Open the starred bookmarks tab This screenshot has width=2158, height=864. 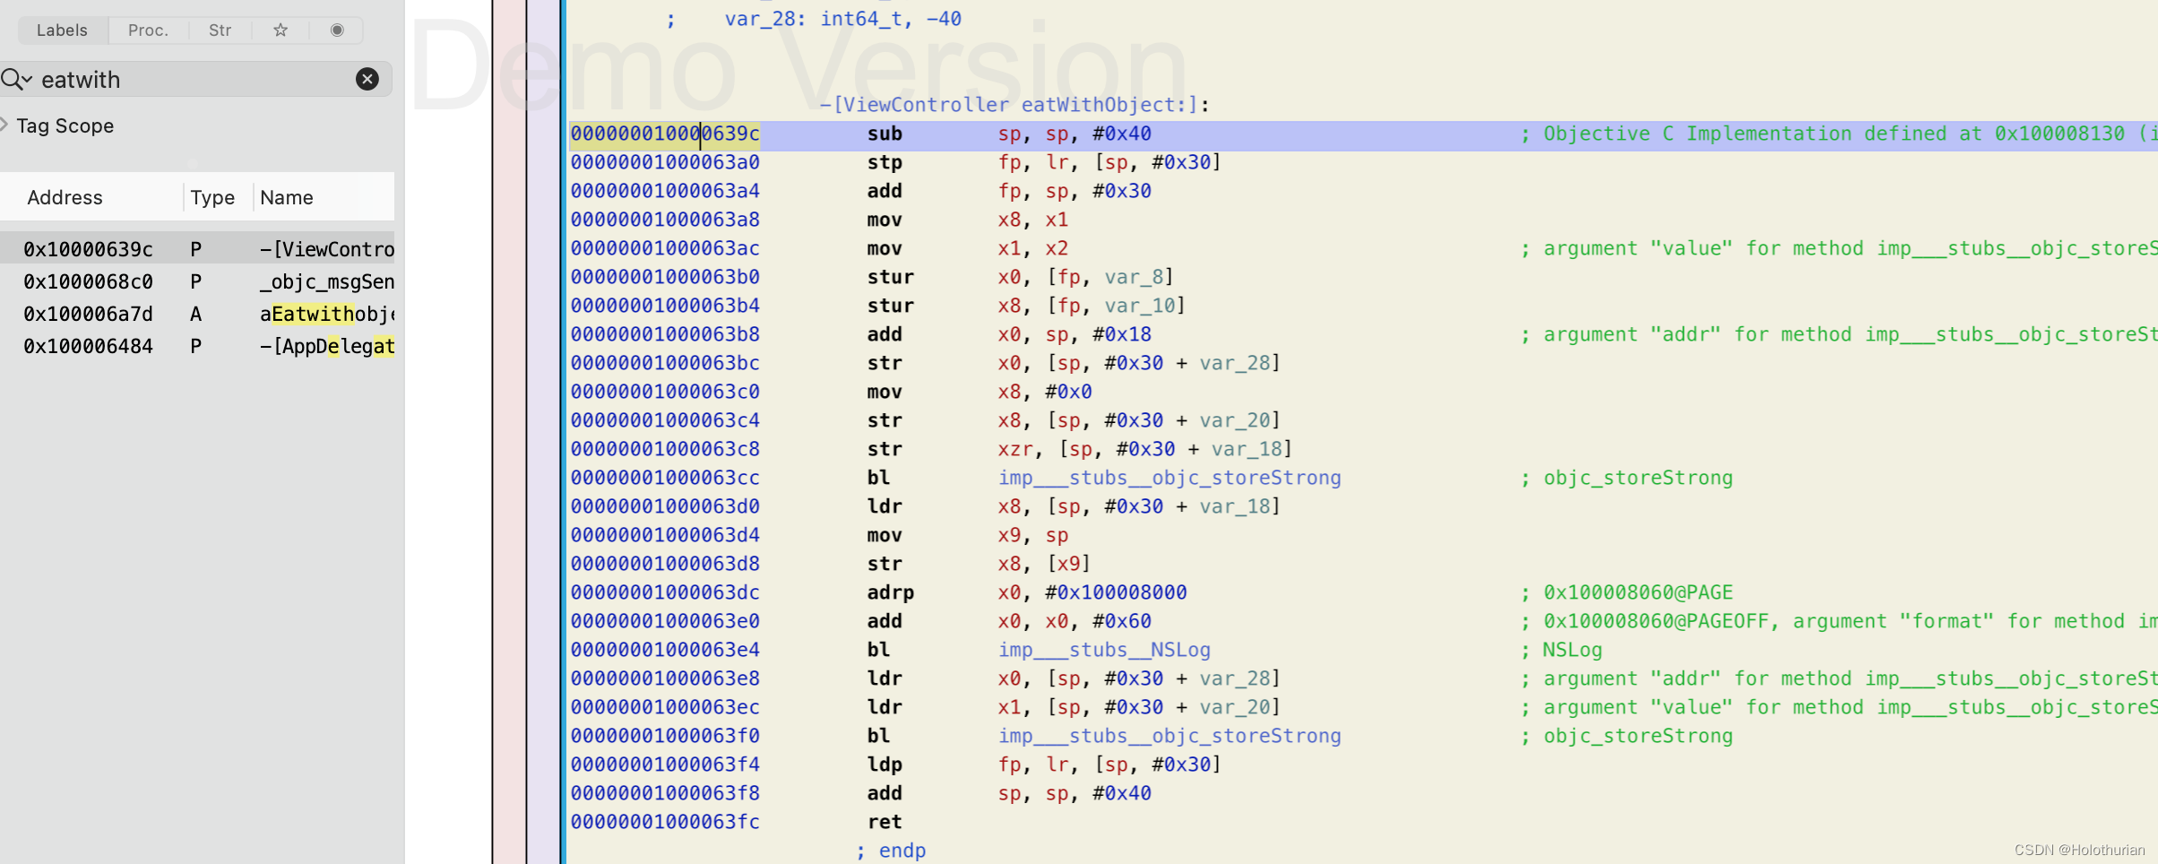[x=281, y=30]
